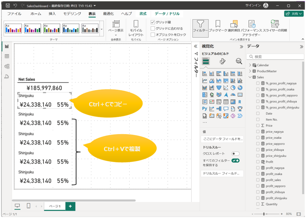Click the Bookmark pane icon
Image resolution: width=306 pixels, height=218 pixels.
pos(218,26)
